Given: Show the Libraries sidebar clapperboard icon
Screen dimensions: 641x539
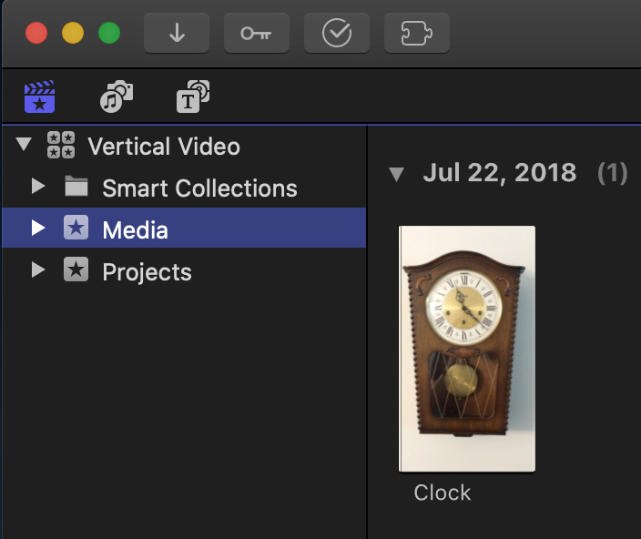Looking at the screenshot, I should 39,97.
